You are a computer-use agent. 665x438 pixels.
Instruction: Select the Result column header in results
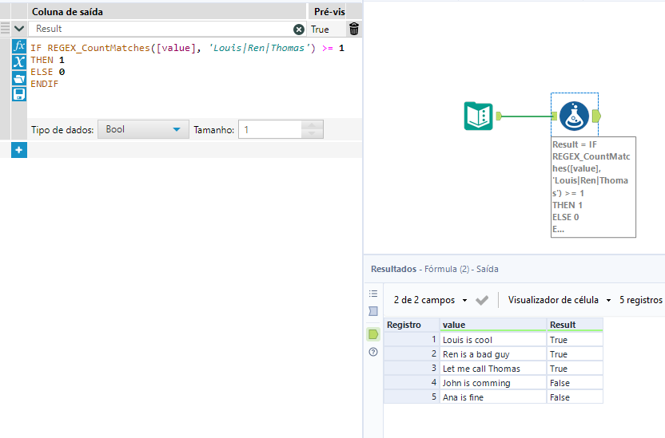click(x=575, y=325)
